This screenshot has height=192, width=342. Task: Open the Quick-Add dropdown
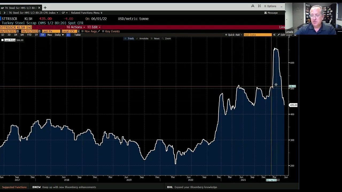[234, 35]
